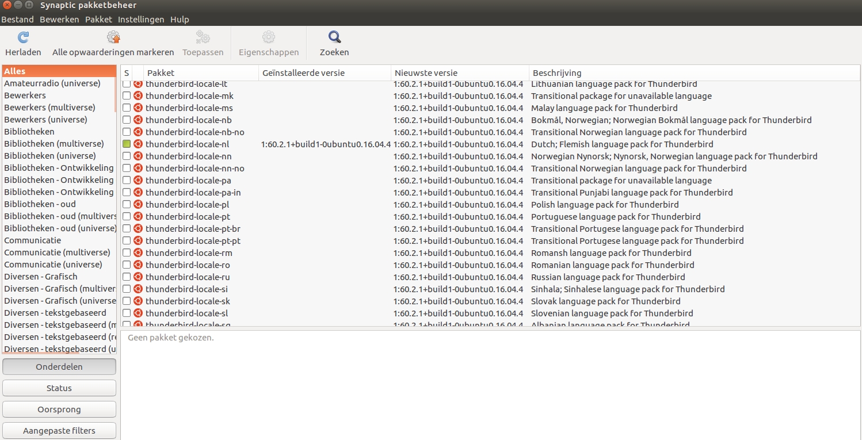Click Ubuntu logo icon of thunderbird-locale-nn

[138, 156]
